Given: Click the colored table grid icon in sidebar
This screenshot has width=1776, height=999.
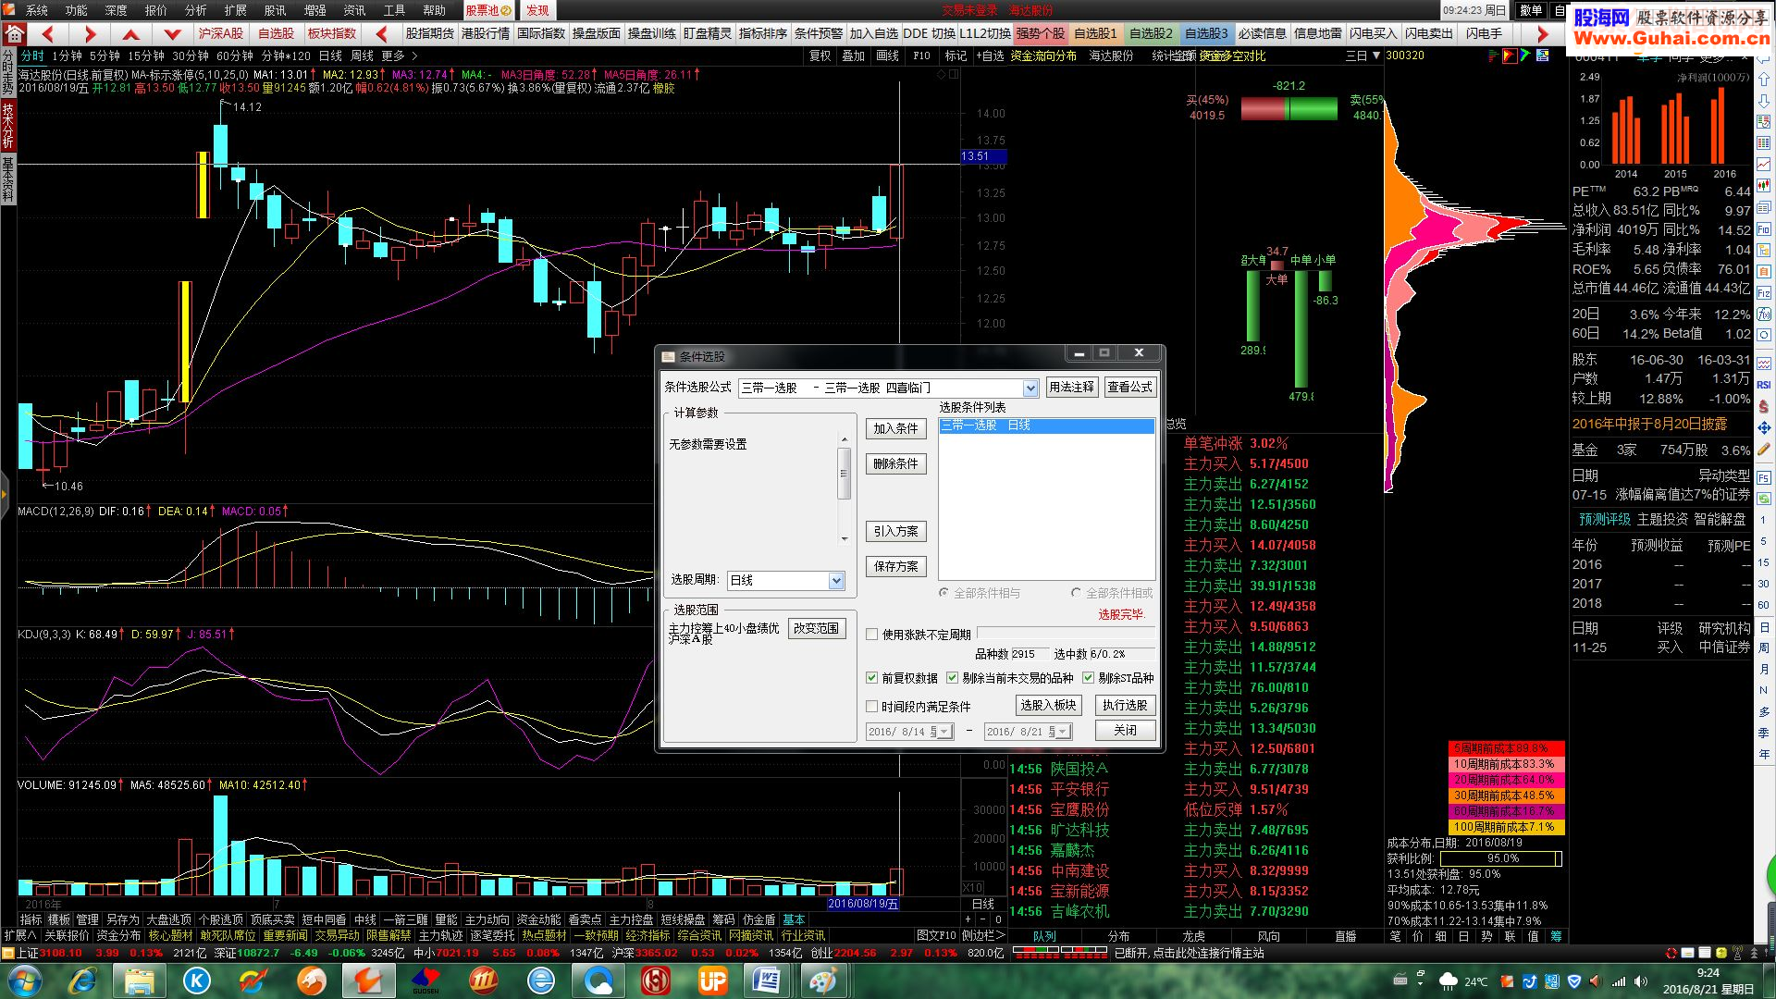Looking at the screenshot, I should [x=1764, y=143].
